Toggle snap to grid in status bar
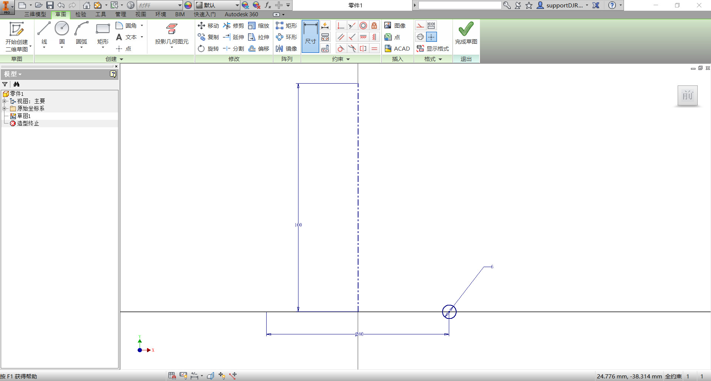 click(172, 376)
